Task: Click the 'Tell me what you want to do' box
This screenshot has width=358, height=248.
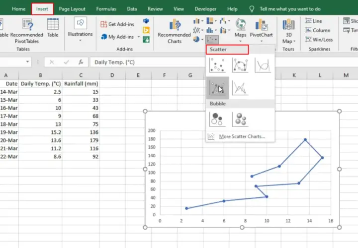Action: click(290, 9)
